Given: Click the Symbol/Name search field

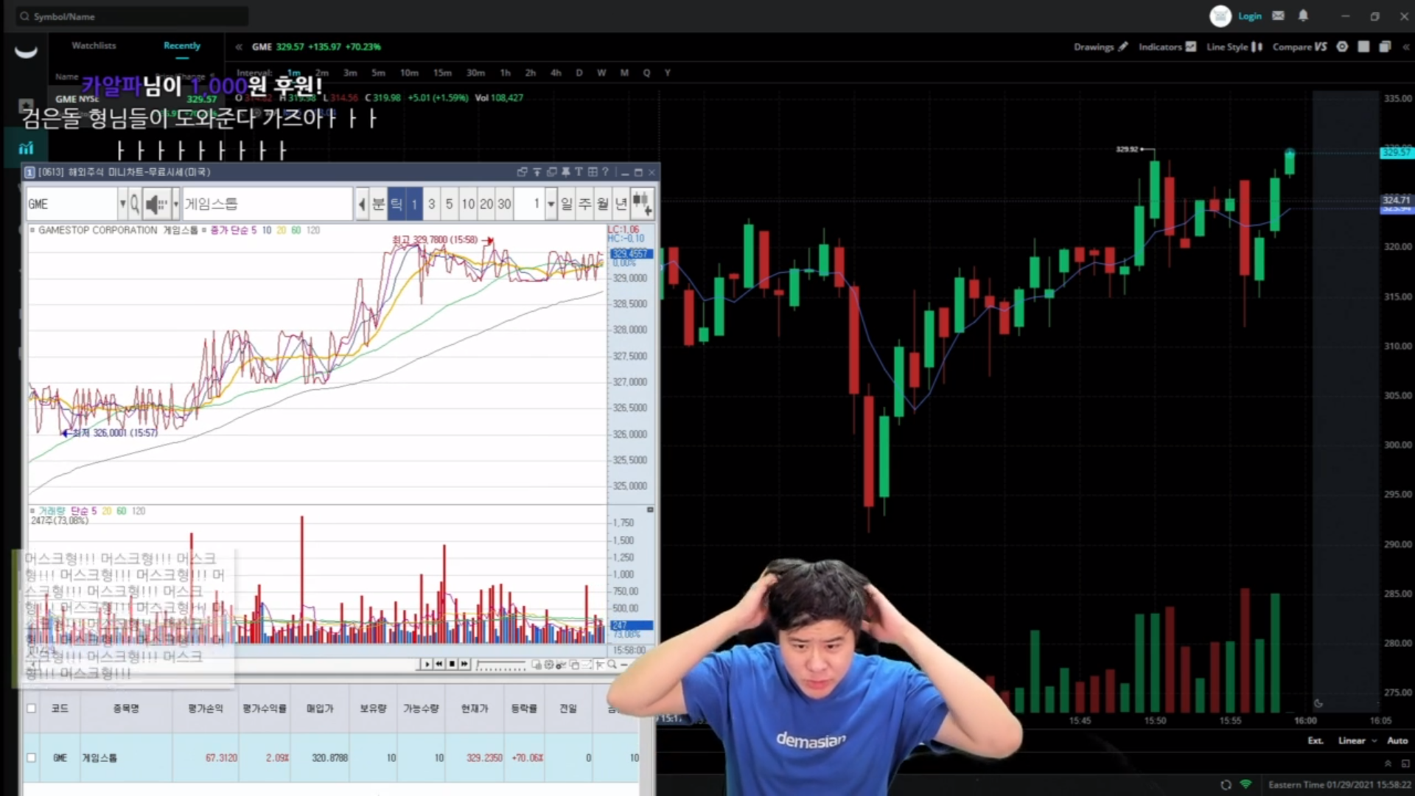Looking at the screenshot, I should (x=133, y=16).
